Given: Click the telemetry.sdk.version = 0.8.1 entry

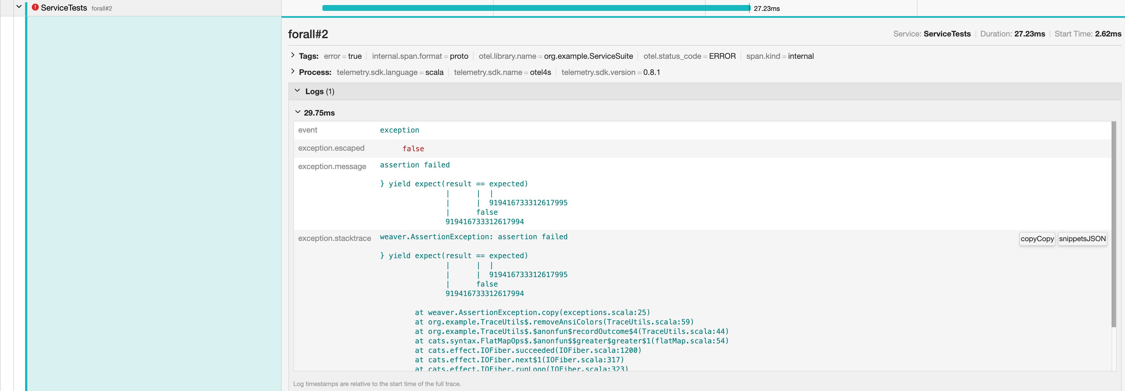Looking at the screenshot, I should [610, 72].
